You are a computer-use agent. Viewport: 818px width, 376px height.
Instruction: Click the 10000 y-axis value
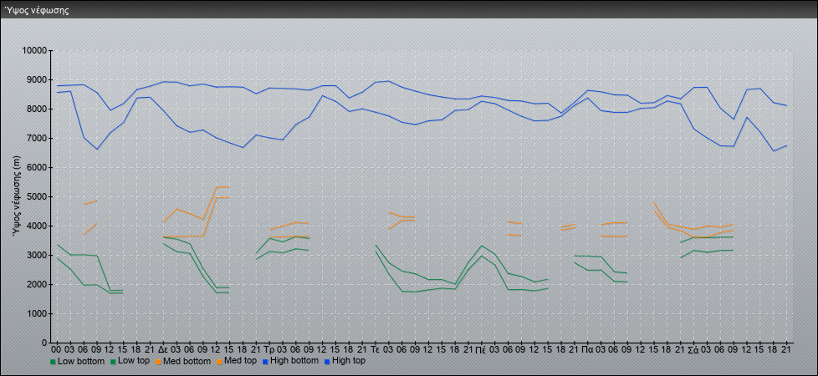click(34, 51)
